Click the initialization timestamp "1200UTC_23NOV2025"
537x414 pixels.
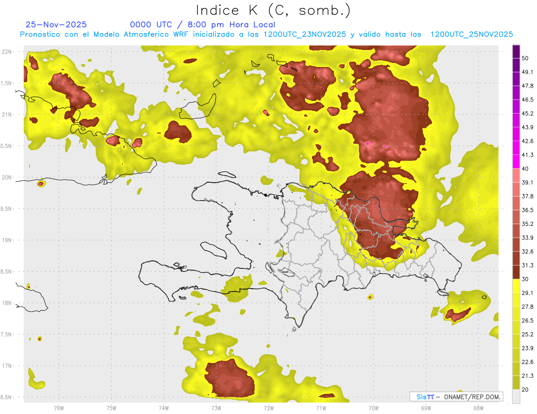305,34
